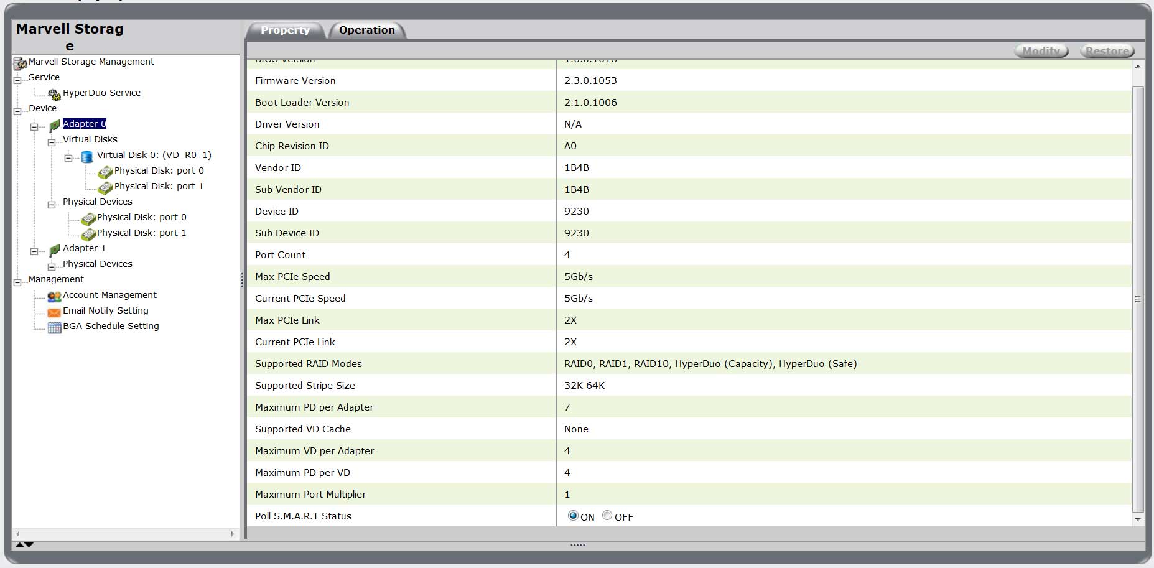Viewport: 1154px width, 568px height.
Task: Collapse the Adapter 0 node
Action: 34,127
